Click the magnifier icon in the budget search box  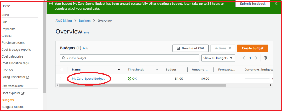[63, 58]
